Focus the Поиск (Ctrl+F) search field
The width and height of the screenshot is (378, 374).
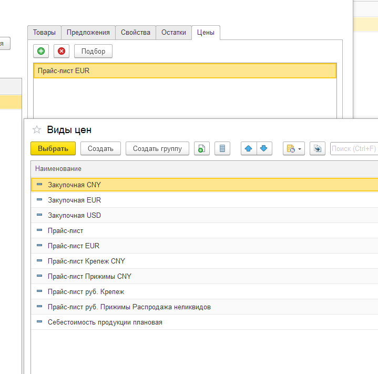click(x=354, y=148)
